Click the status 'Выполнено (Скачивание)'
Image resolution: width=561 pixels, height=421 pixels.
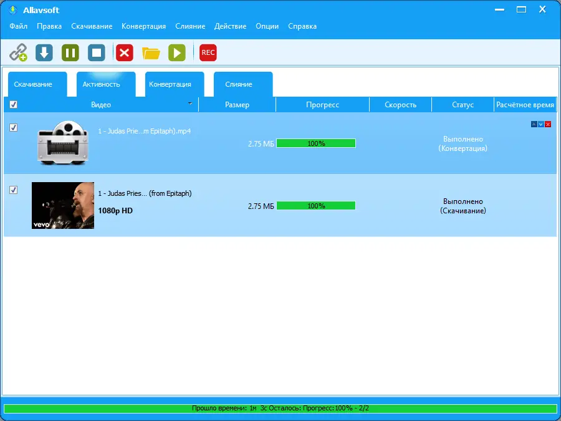click(x=463, y=206)
